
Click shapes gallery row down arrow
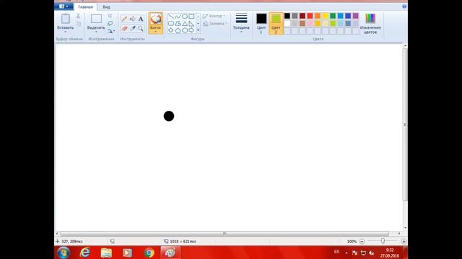coord(198,24)
